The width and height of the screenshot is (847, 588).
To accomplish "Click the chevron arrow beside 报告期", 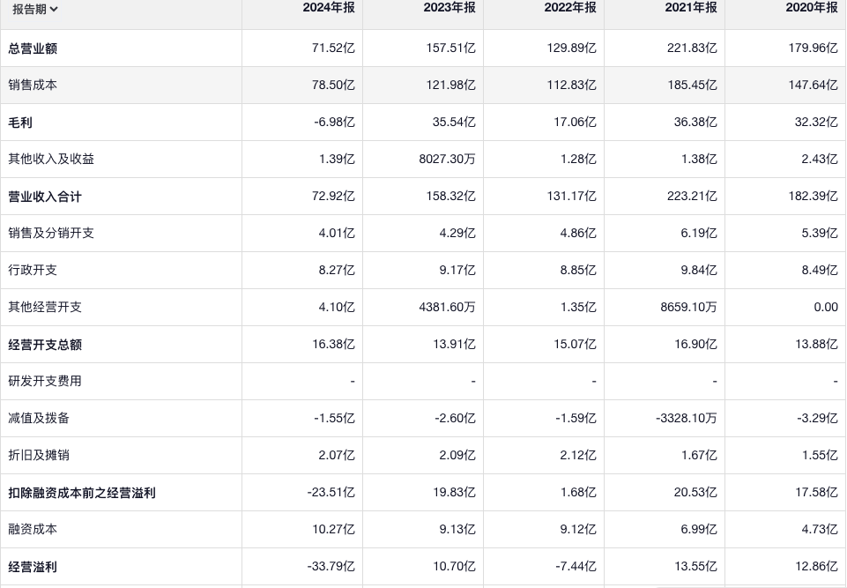I will tap(55, 10).
